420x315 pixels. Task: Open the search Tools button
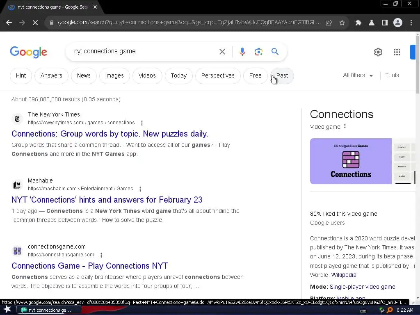(x=392, y=75)
